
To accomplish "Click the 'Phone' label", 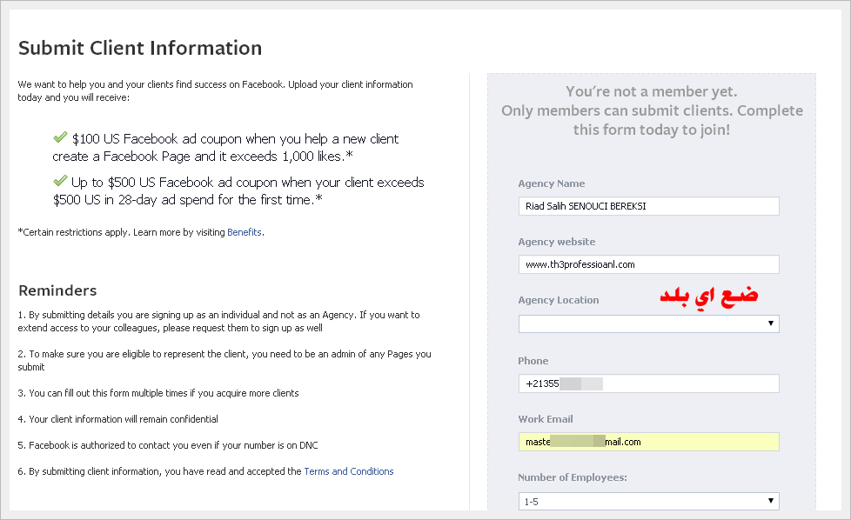I will point(533,361).
